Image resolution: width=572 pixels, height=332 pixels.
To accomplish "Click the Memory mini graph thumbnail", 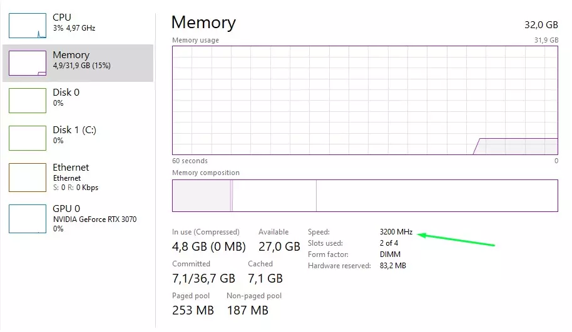I will (28, 63).
